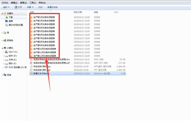Click the 打开 toolbar button
The image size is (191, 121).
18,7
